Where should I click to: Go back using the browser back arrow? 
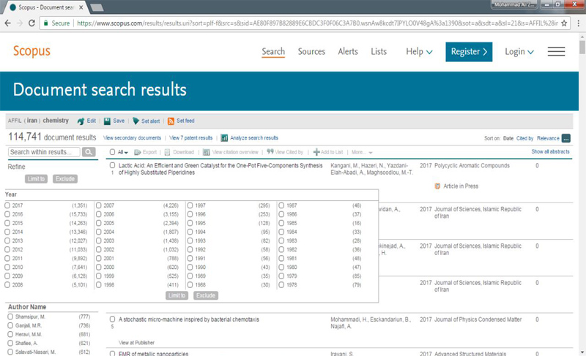7,23
